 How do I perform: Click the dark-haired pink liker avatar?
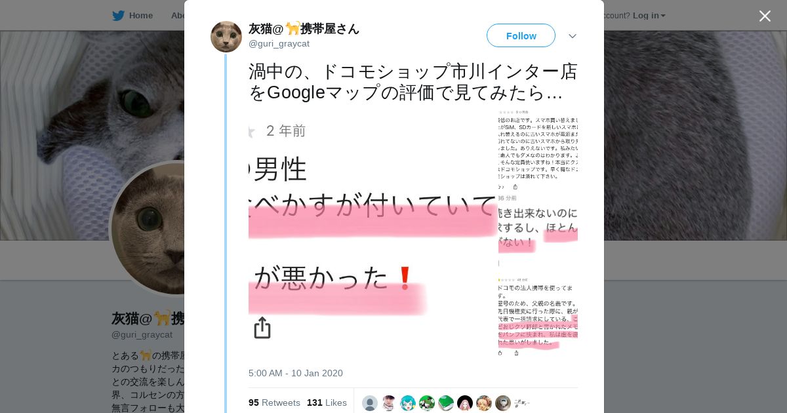click(465, 403)
